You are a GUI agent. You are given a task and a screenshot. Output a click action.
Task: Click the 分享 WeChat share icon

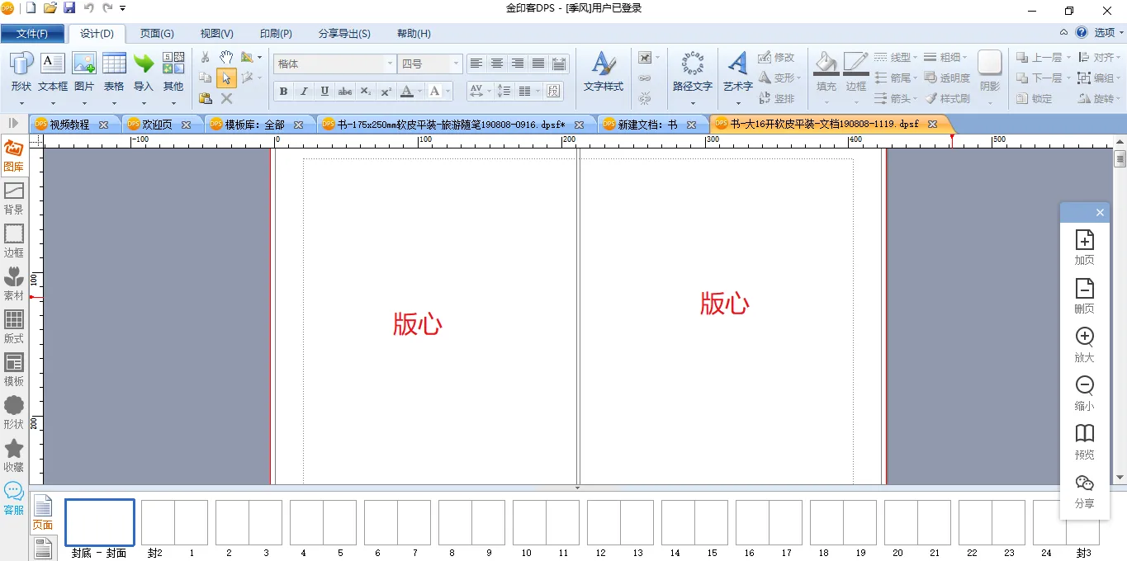[1085, 483]
